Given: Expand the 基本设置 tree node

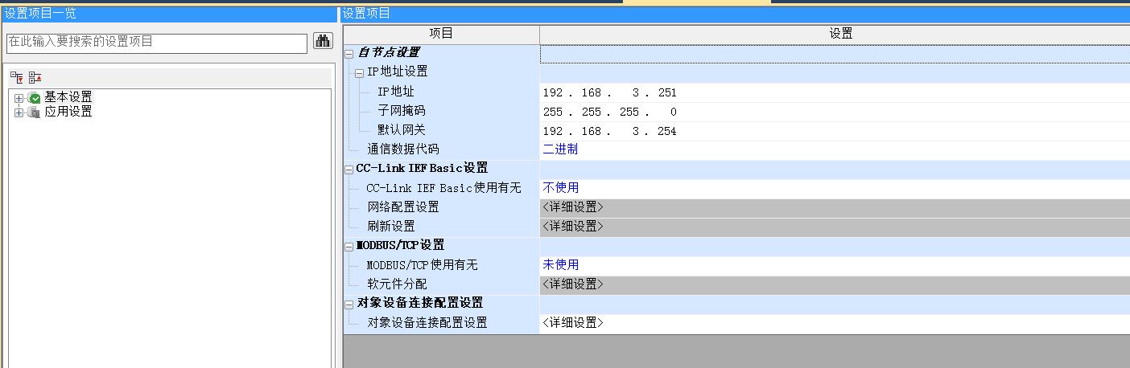Looking at the screenshot, I should click(x=19, y=97).
